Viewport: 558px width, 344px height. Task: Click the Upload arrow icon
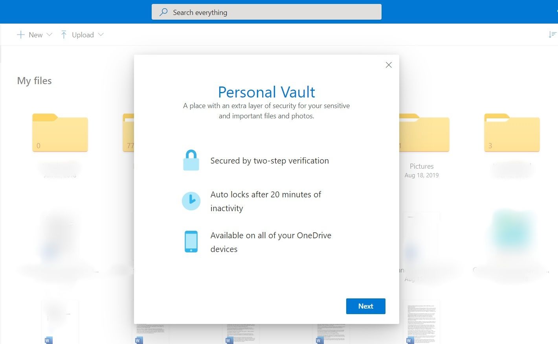click(x=64, y=35)
